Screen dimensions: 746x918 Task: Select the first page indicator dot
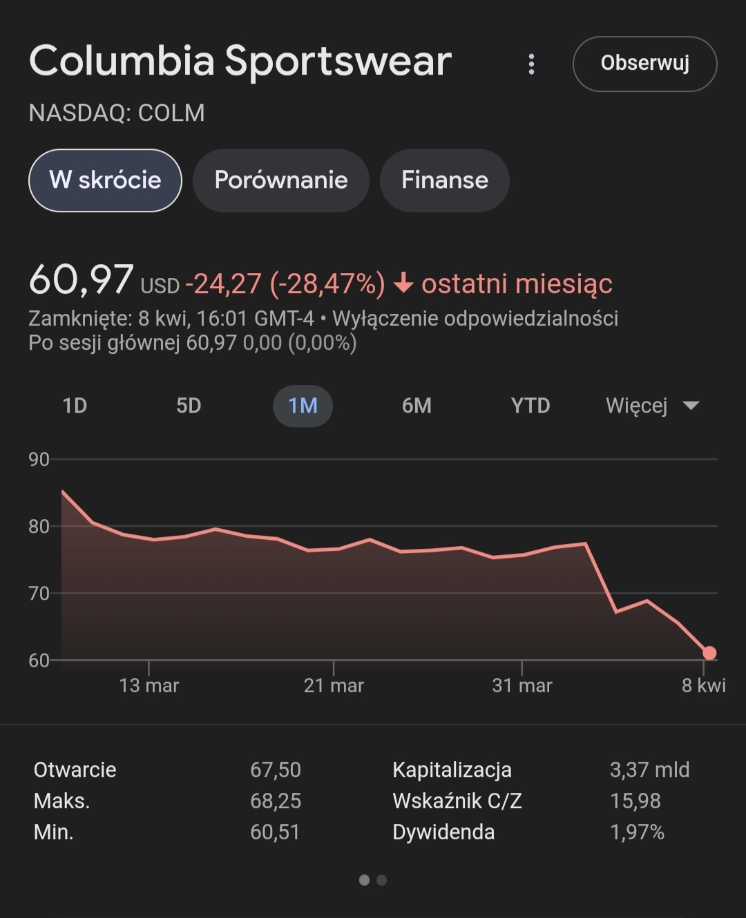tap(364, 880)
